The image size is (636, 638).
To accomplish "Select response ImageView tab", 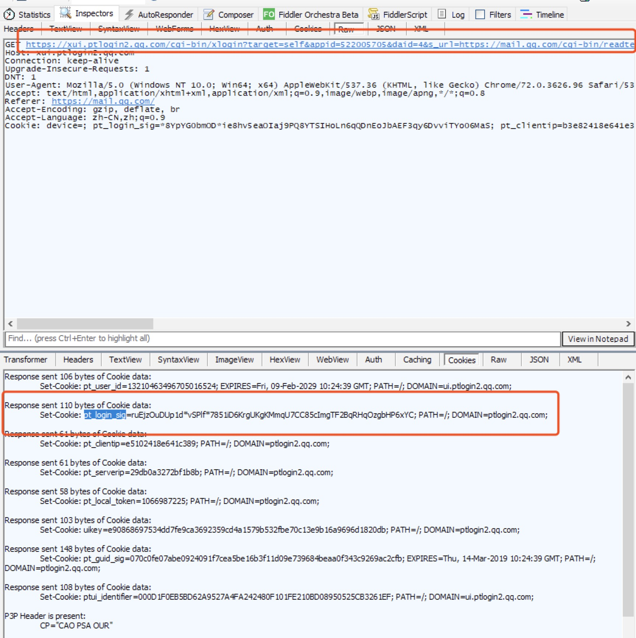I will point(234,360).
